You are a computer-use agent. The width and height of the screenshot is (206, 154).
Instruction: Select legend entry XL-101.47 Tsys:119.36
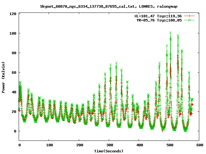(158, 16)
